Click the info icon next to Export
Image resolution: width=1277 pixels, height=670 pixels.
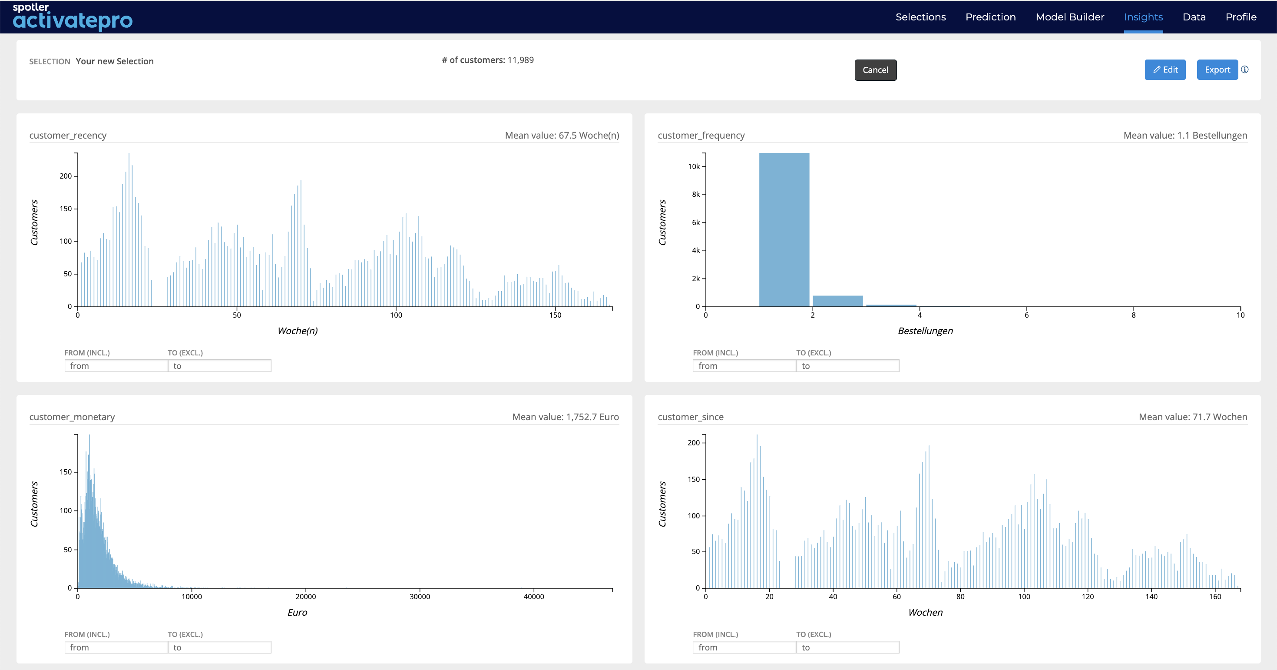pos(1245,70)
